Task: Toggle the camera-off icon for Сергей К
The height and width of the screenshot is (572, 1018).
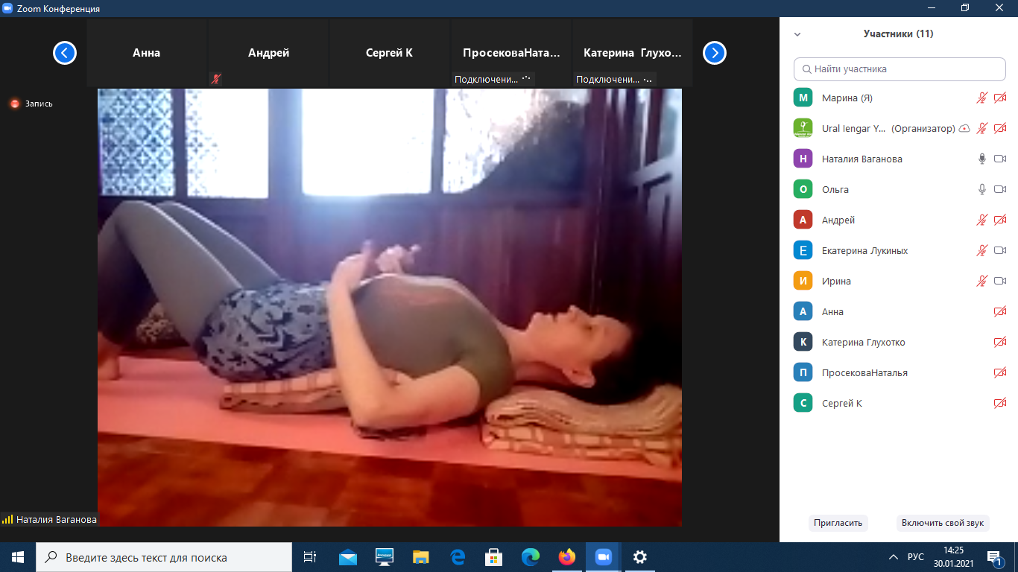Action: click(1000, 403)
